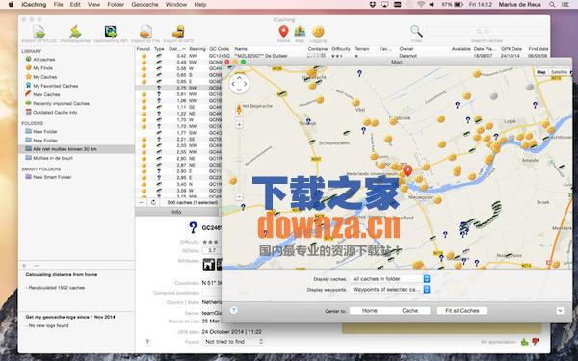This screenshot has width=578, height=361.
Task: Select New Smart Folder
Action: 52,177
